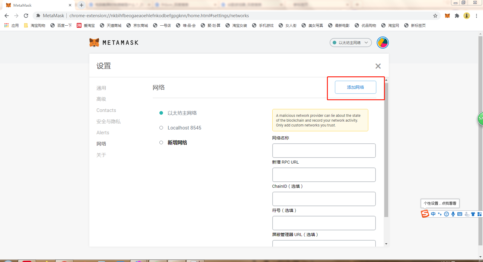Focus the 符号 input field
The height and width of the screenshot is (262, 483).
pos(324,223)
